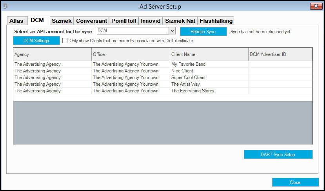Go to the Innovid tab
Image resolution: width=325 pixels, height=191 pixels.
click(151, 21)
